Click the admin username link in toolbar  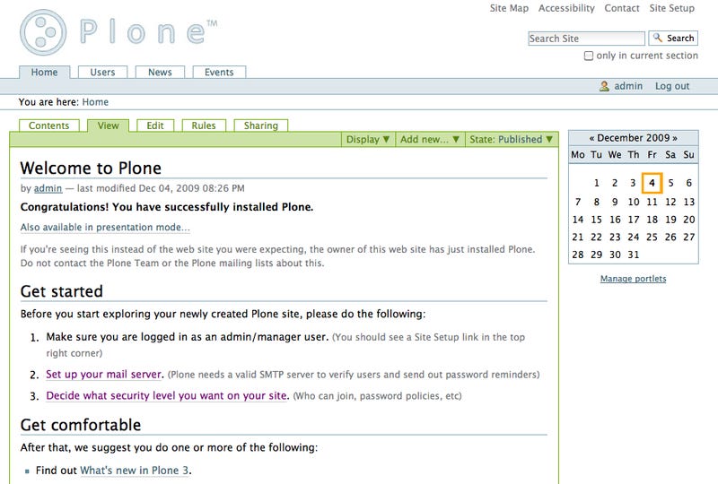pyautogui.click(x=628, y=86)
